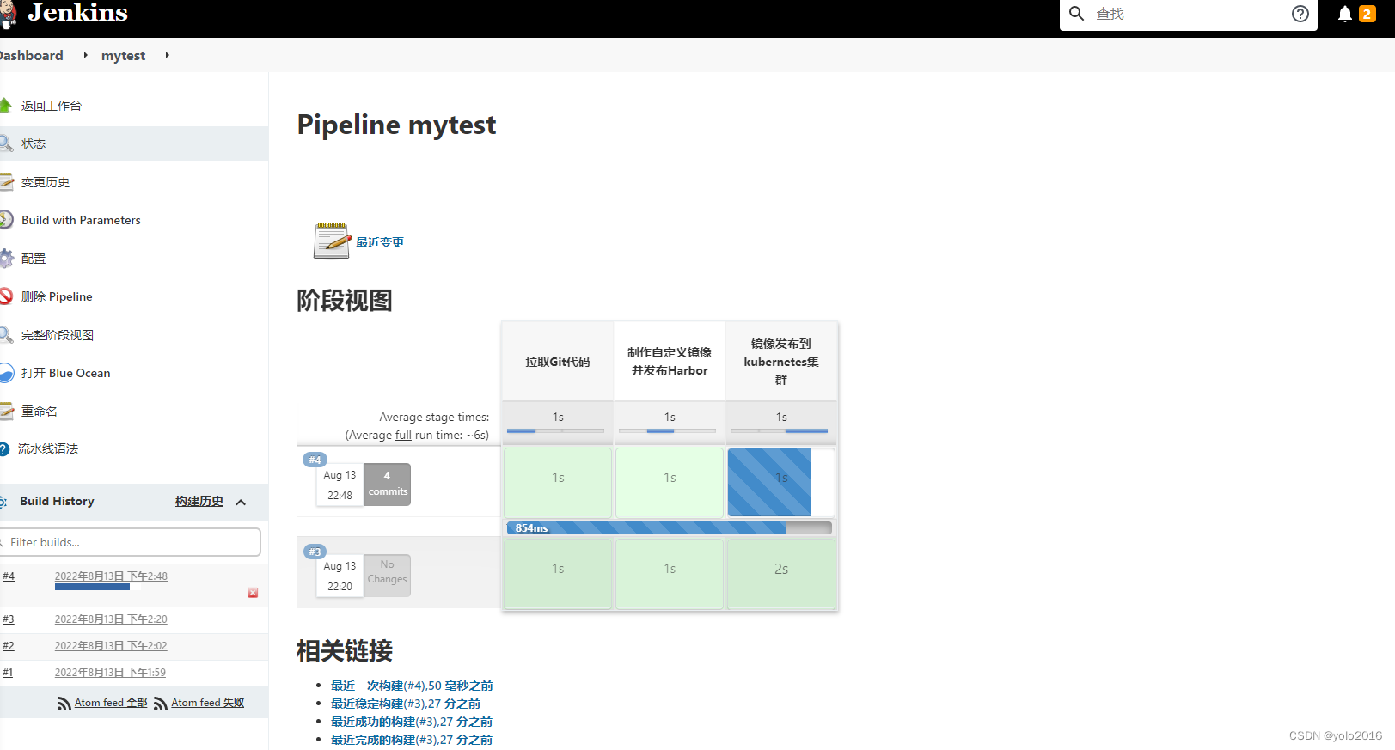
Task: Choose 删除 Pipeline in the sidebar
Action: pyautogui.click(x=57, y=296)
